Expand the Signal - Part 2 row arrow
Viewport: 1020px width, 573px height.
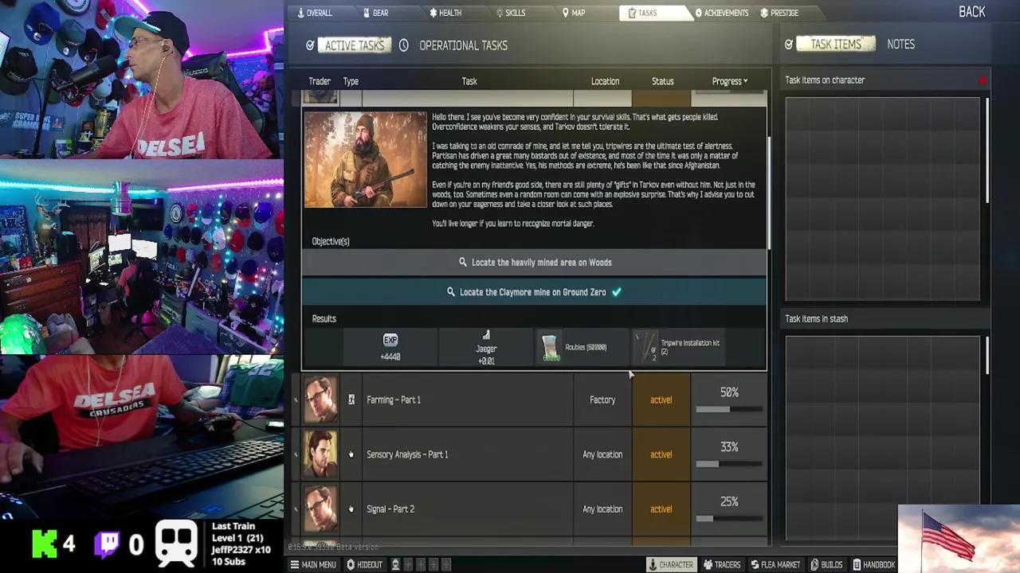296,509
